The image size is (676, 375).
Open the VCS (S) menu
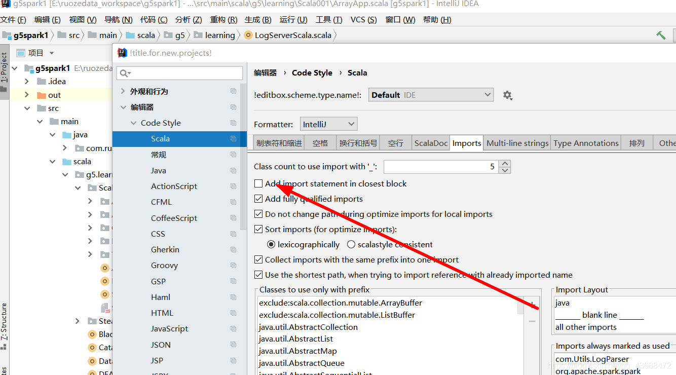(x=364, y=20)
